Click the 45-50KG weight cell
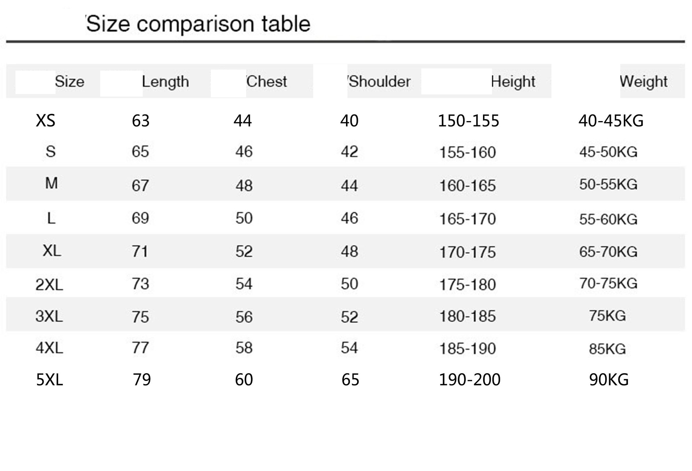This screenshot has height=471, width=692. click(x=608, y=152)
